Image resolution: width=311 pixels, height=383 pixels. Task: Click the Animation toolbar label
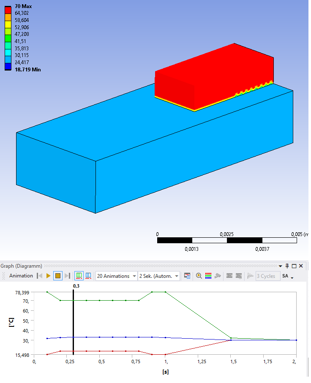(x=21, y=276)
